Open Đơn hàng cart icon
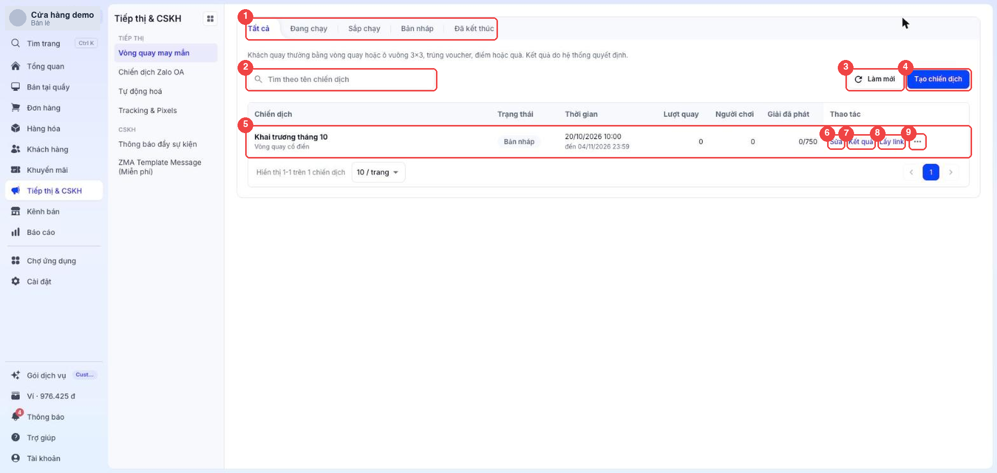This screenshot has width=997, height=473. point(16,108)
